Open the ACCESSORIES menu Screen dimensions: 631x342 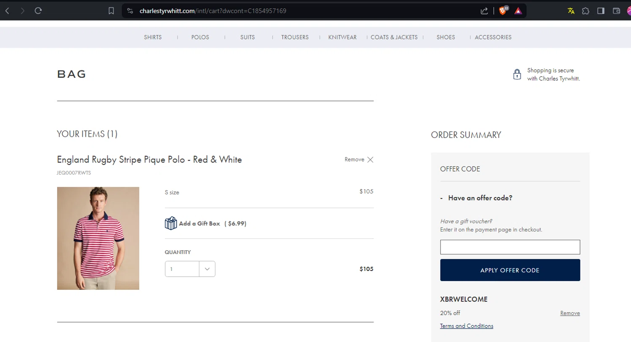point(493,37)
